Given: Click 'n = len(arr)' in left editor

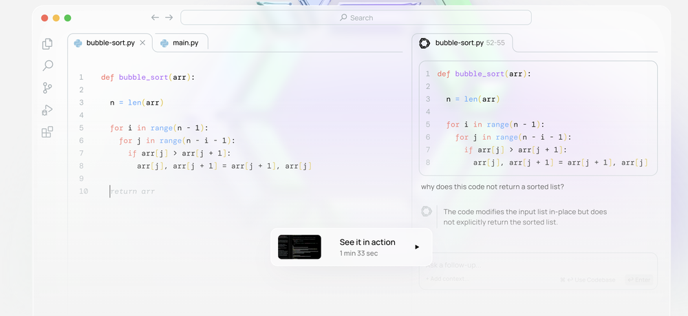Looking at the screenshot, I should 136,103.
